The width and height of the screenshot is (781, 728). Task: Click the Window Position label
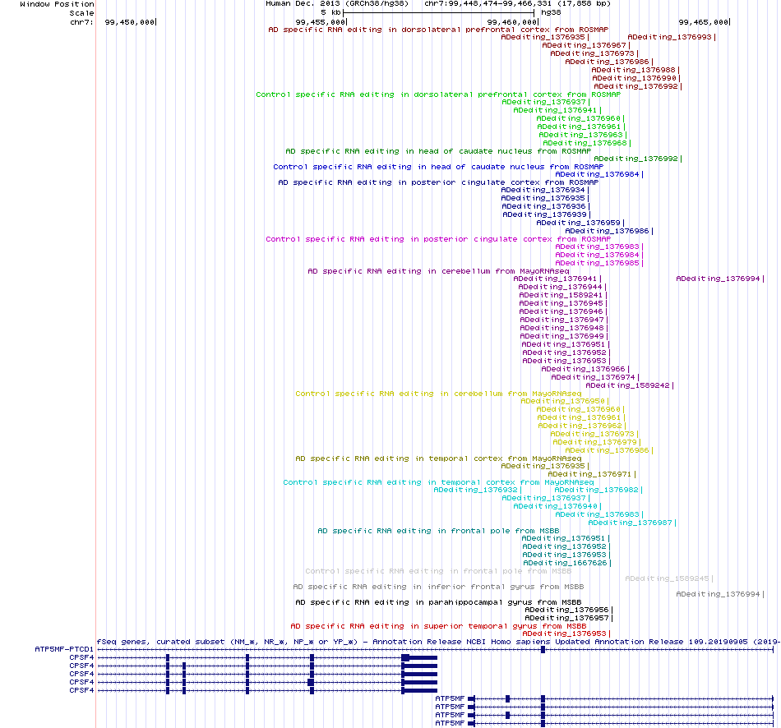[57, 4]
